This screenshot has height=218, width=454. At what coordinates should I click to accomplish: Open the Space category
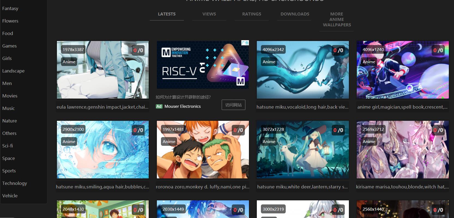pos(8,158)
